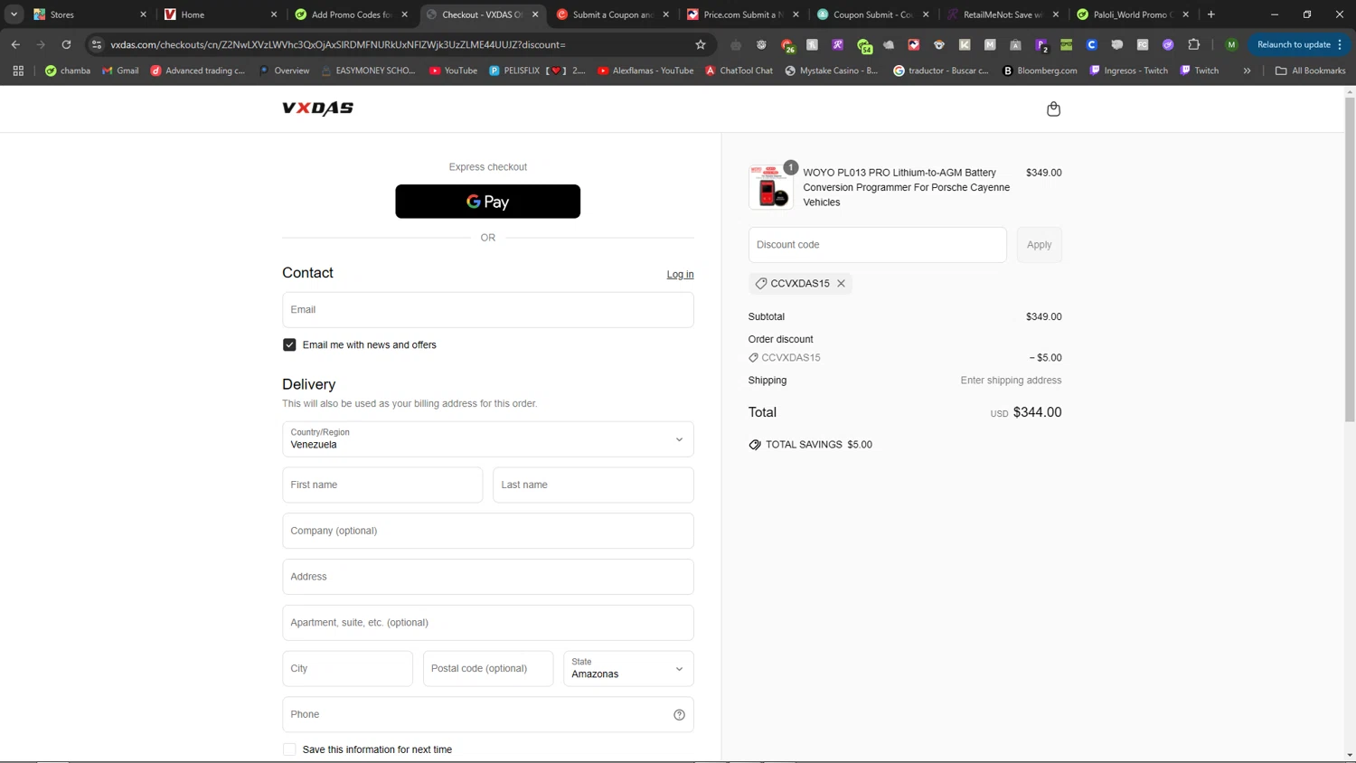Switch to the Stores tab

click(x=89, y=14)
